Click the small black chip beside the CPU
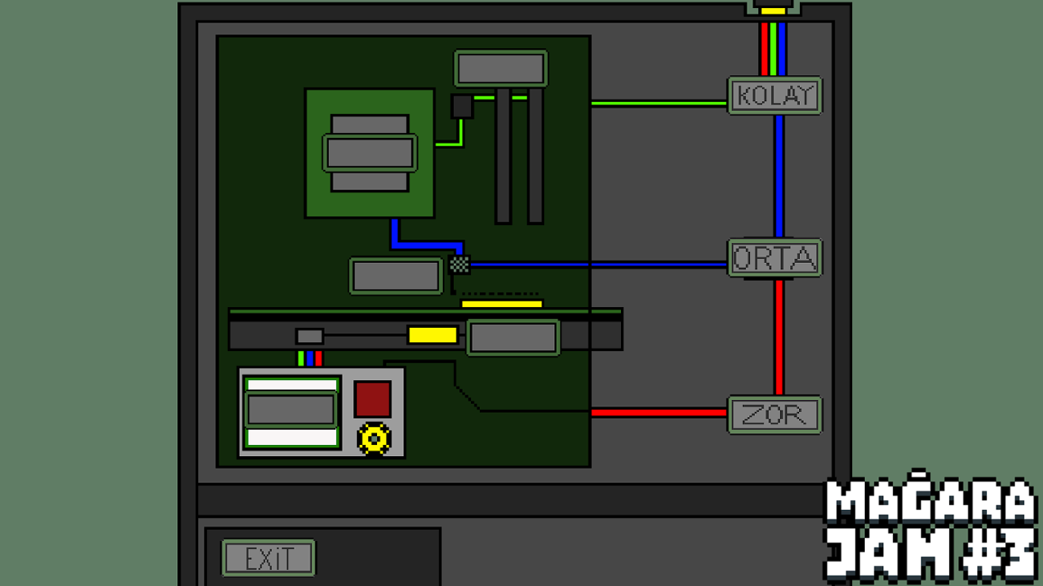The width and height of the screenshot is (1043, 586). 462,107
